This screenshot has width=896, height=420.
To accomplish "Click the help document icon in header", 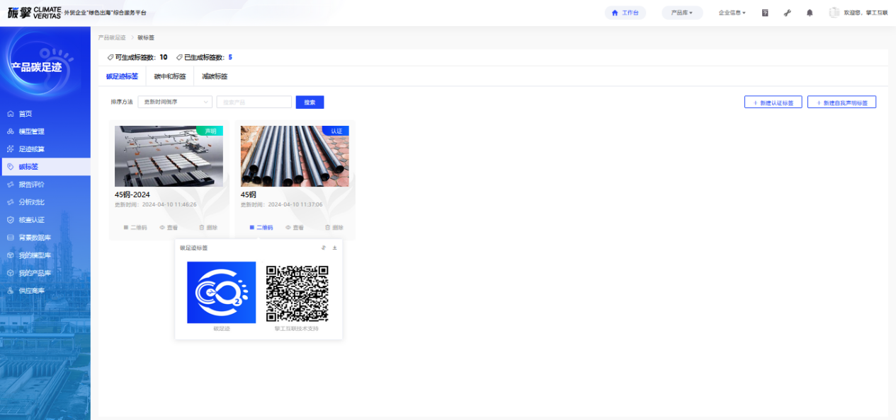I will (765, 13).
